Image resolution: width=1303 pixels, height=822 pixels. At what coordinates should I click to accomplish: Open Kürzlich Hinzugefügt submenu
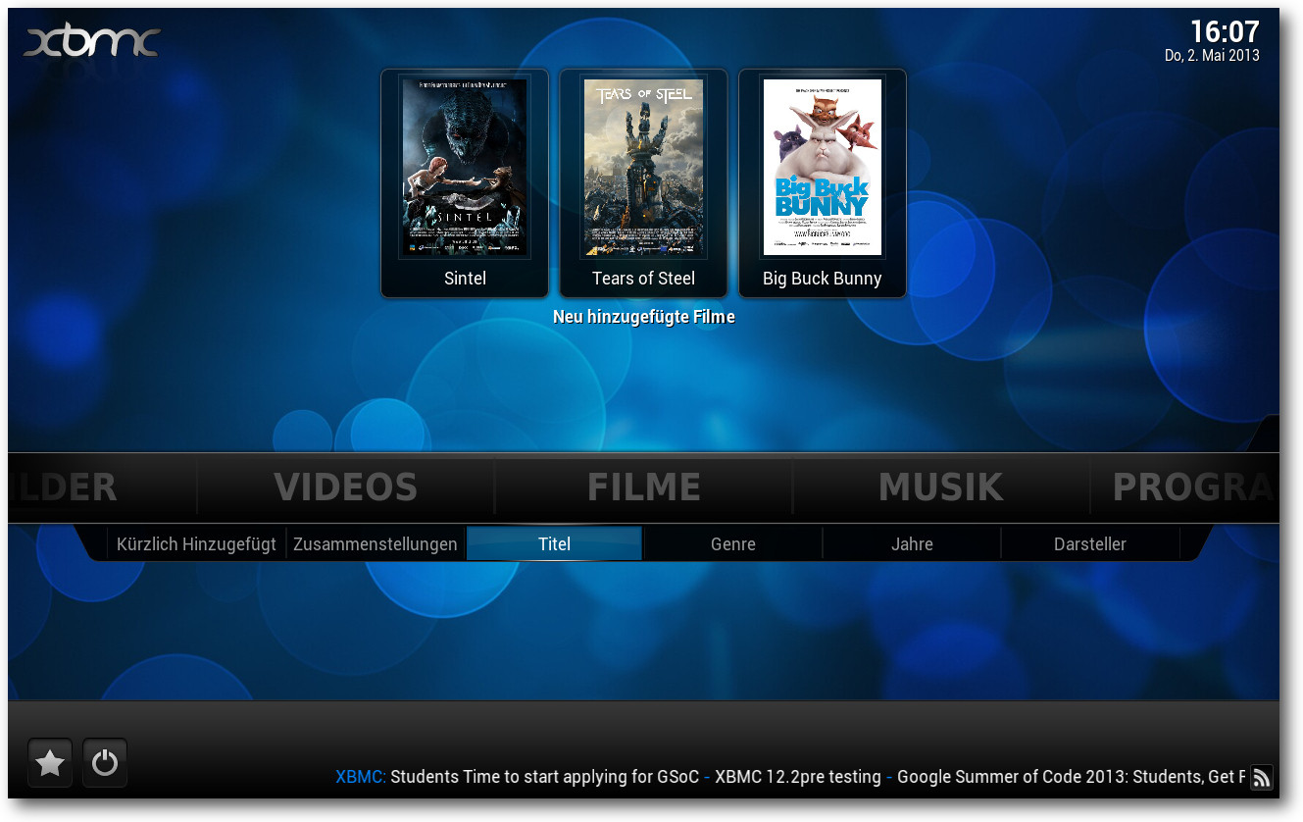(196, 544)
